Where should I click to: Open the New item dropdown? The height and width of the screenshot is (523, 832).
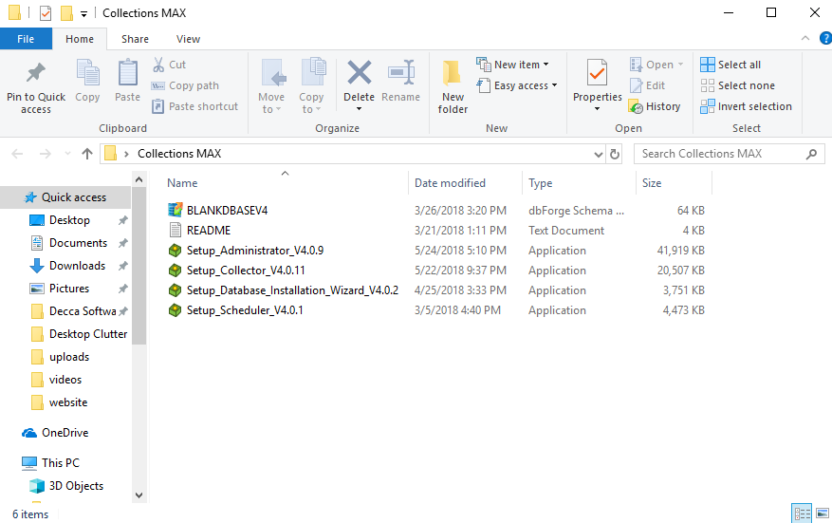tap(512, 65)
